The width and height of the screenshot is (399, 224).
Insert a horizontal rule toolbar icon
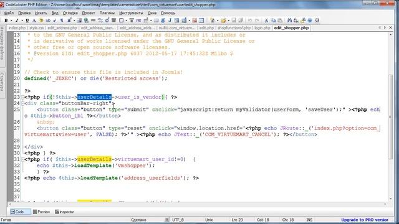coord(93,21)
